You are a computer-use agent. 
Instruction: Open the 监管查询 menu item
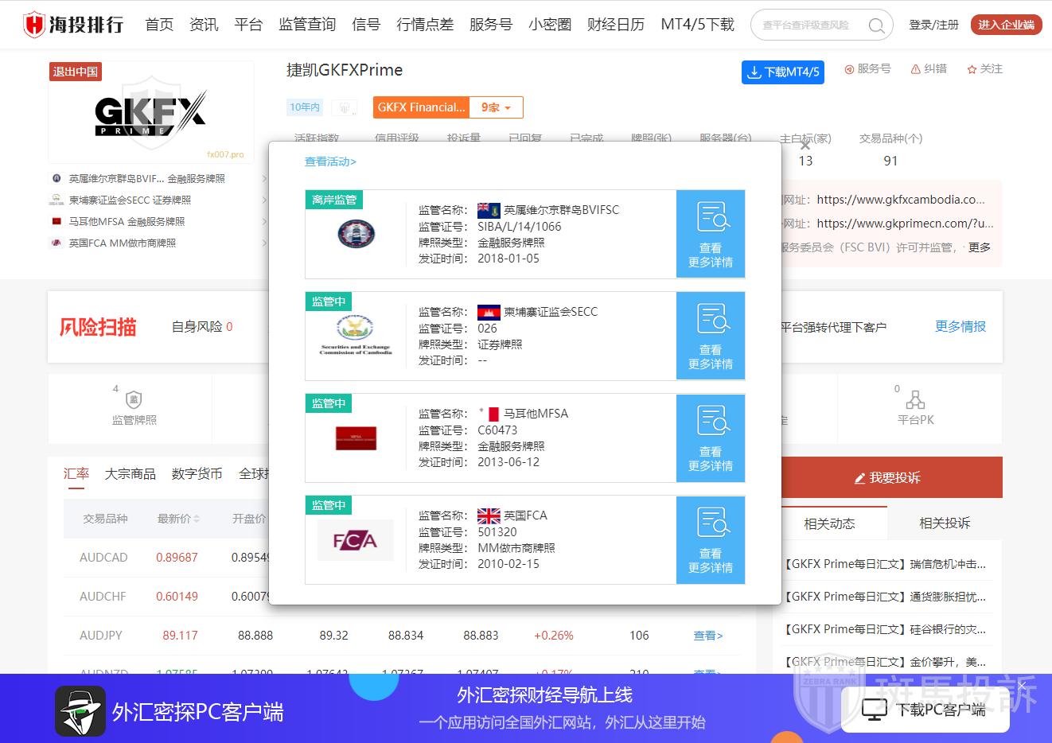[307, 25]
